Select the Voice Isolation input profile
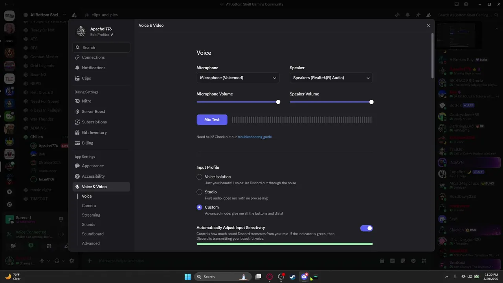Screen dimensions: 503x283 [x=199, y=177]
